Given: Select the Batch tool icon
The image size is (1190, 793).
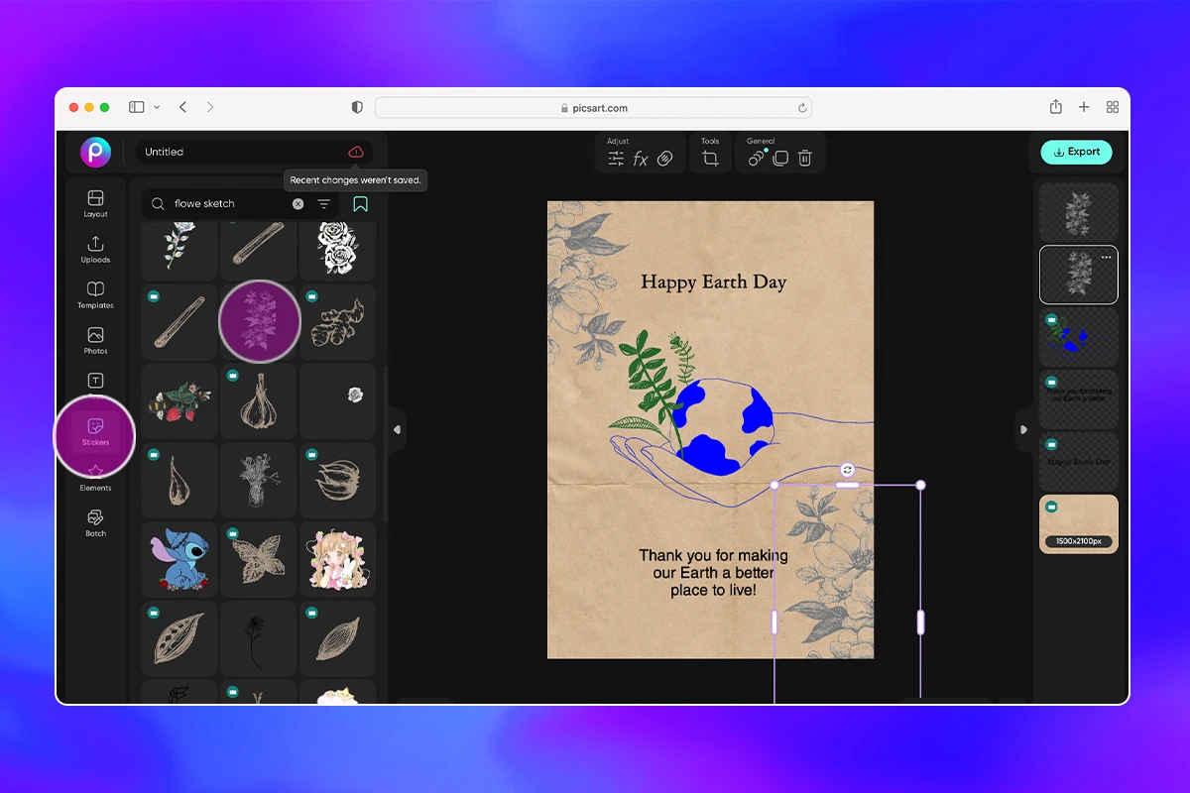Looking at the screenshot, I should (95, 521).
